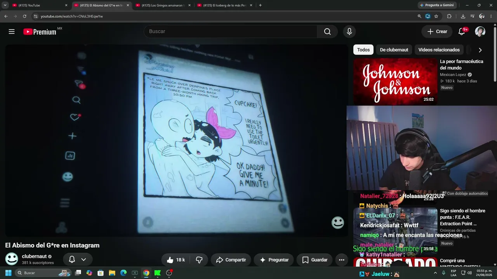
Task: Open media controls icon in toolbar
Action: point(472,16)
